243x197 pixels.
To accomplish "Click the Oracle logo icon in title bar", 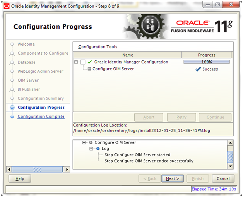I will pyautogui.click(x=7, y=6).
